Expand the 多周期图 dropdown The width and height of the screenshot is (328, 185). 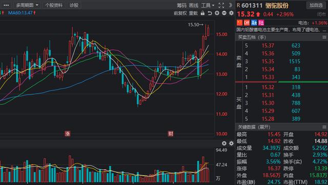coord(27,5)
